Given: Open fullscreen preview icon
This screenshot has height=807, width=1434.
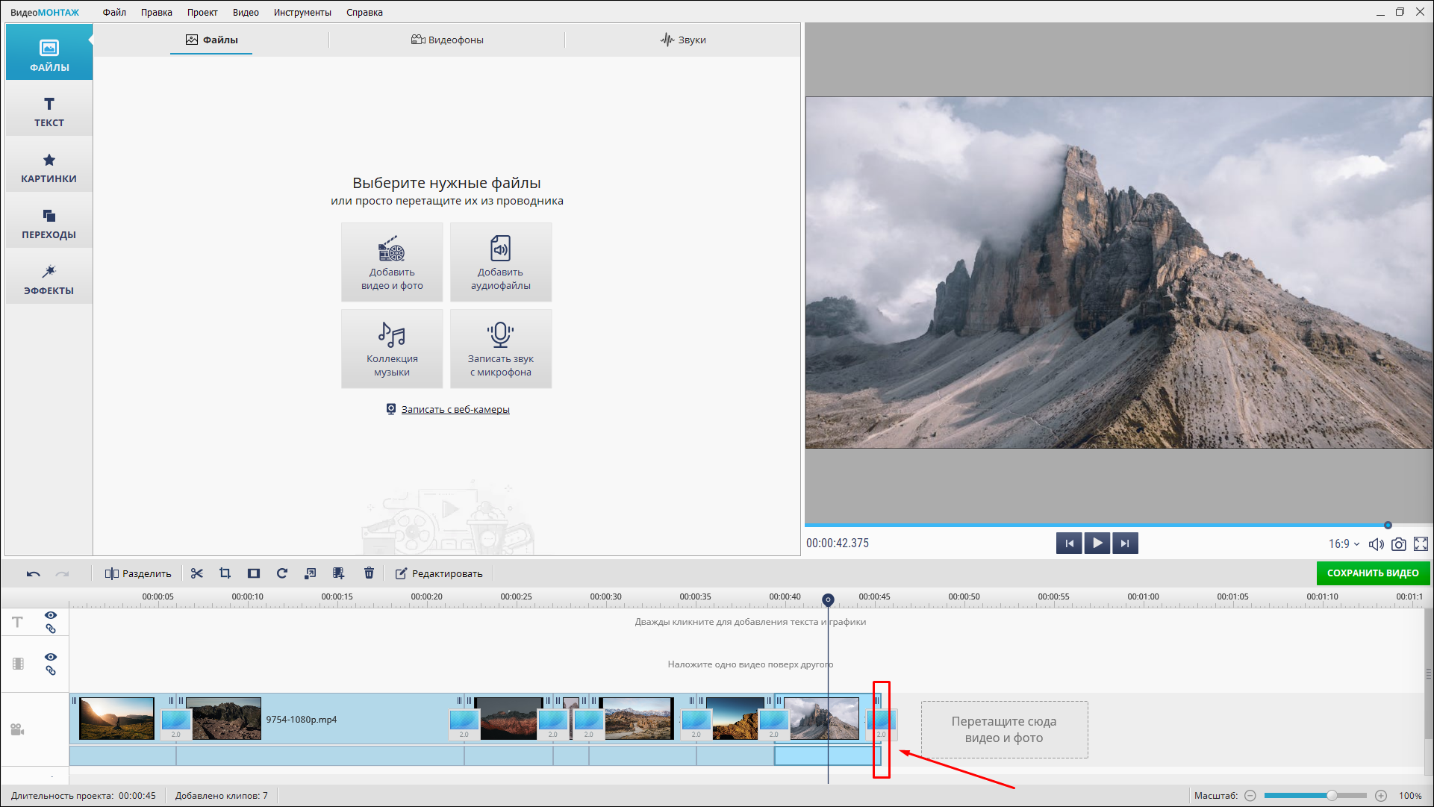Looking at the screenshot, I should [x=1421, y=544].
